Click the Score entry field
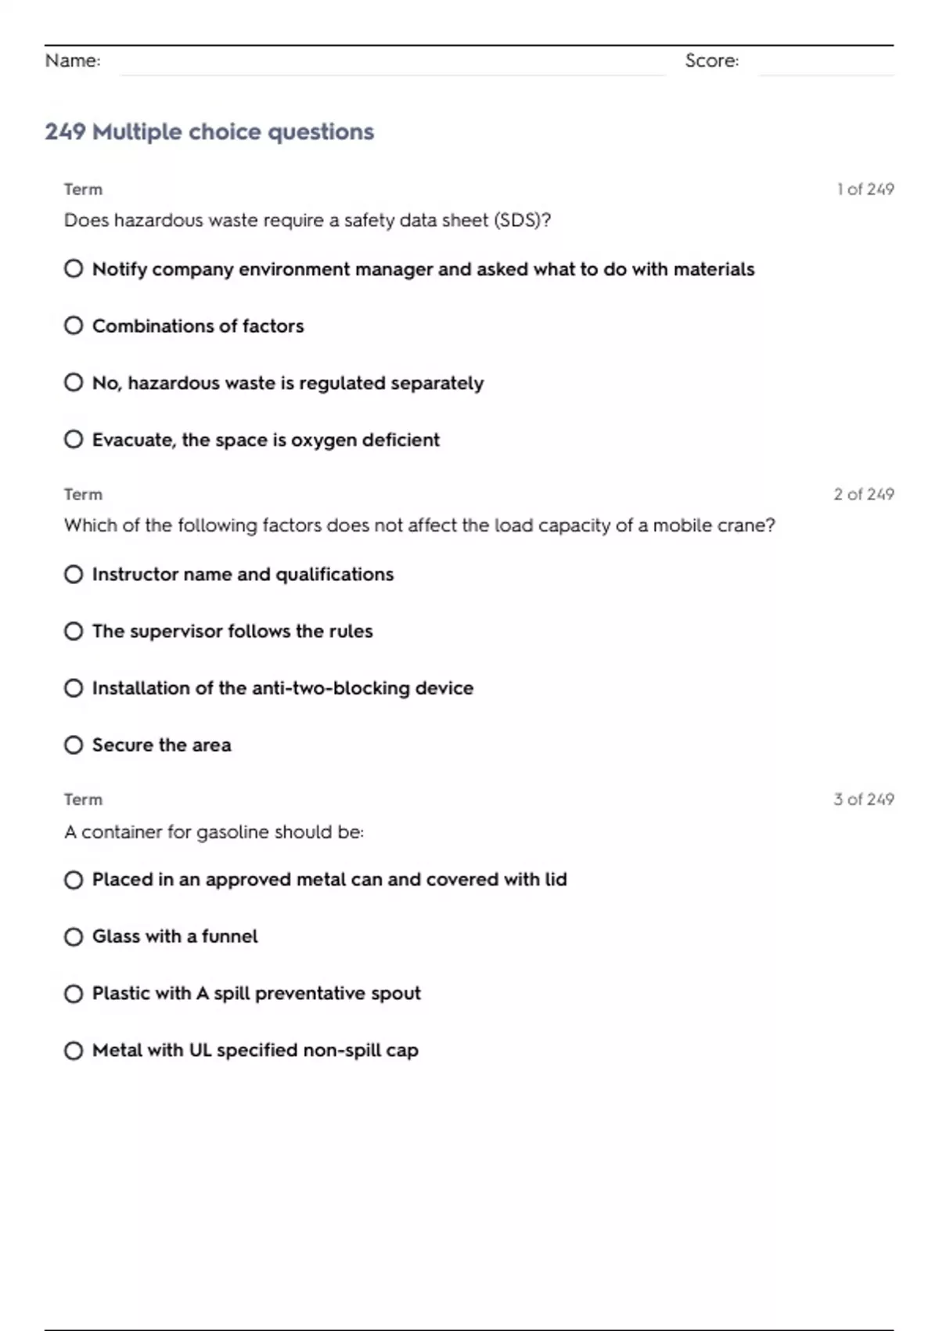 click(826, 63)
